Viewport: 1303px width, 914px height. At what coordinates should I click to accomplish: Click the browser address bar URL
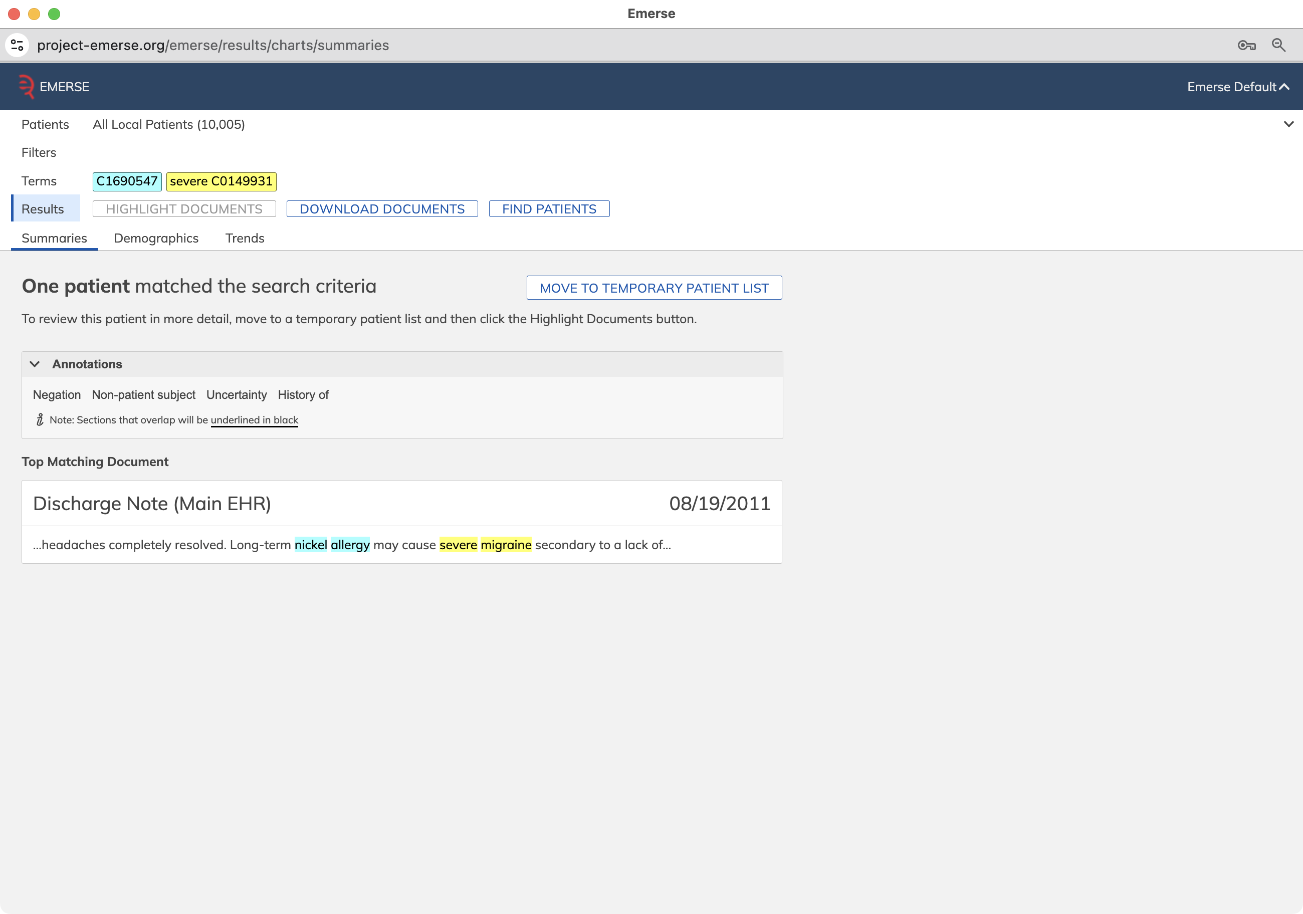(x=213, y=46)
